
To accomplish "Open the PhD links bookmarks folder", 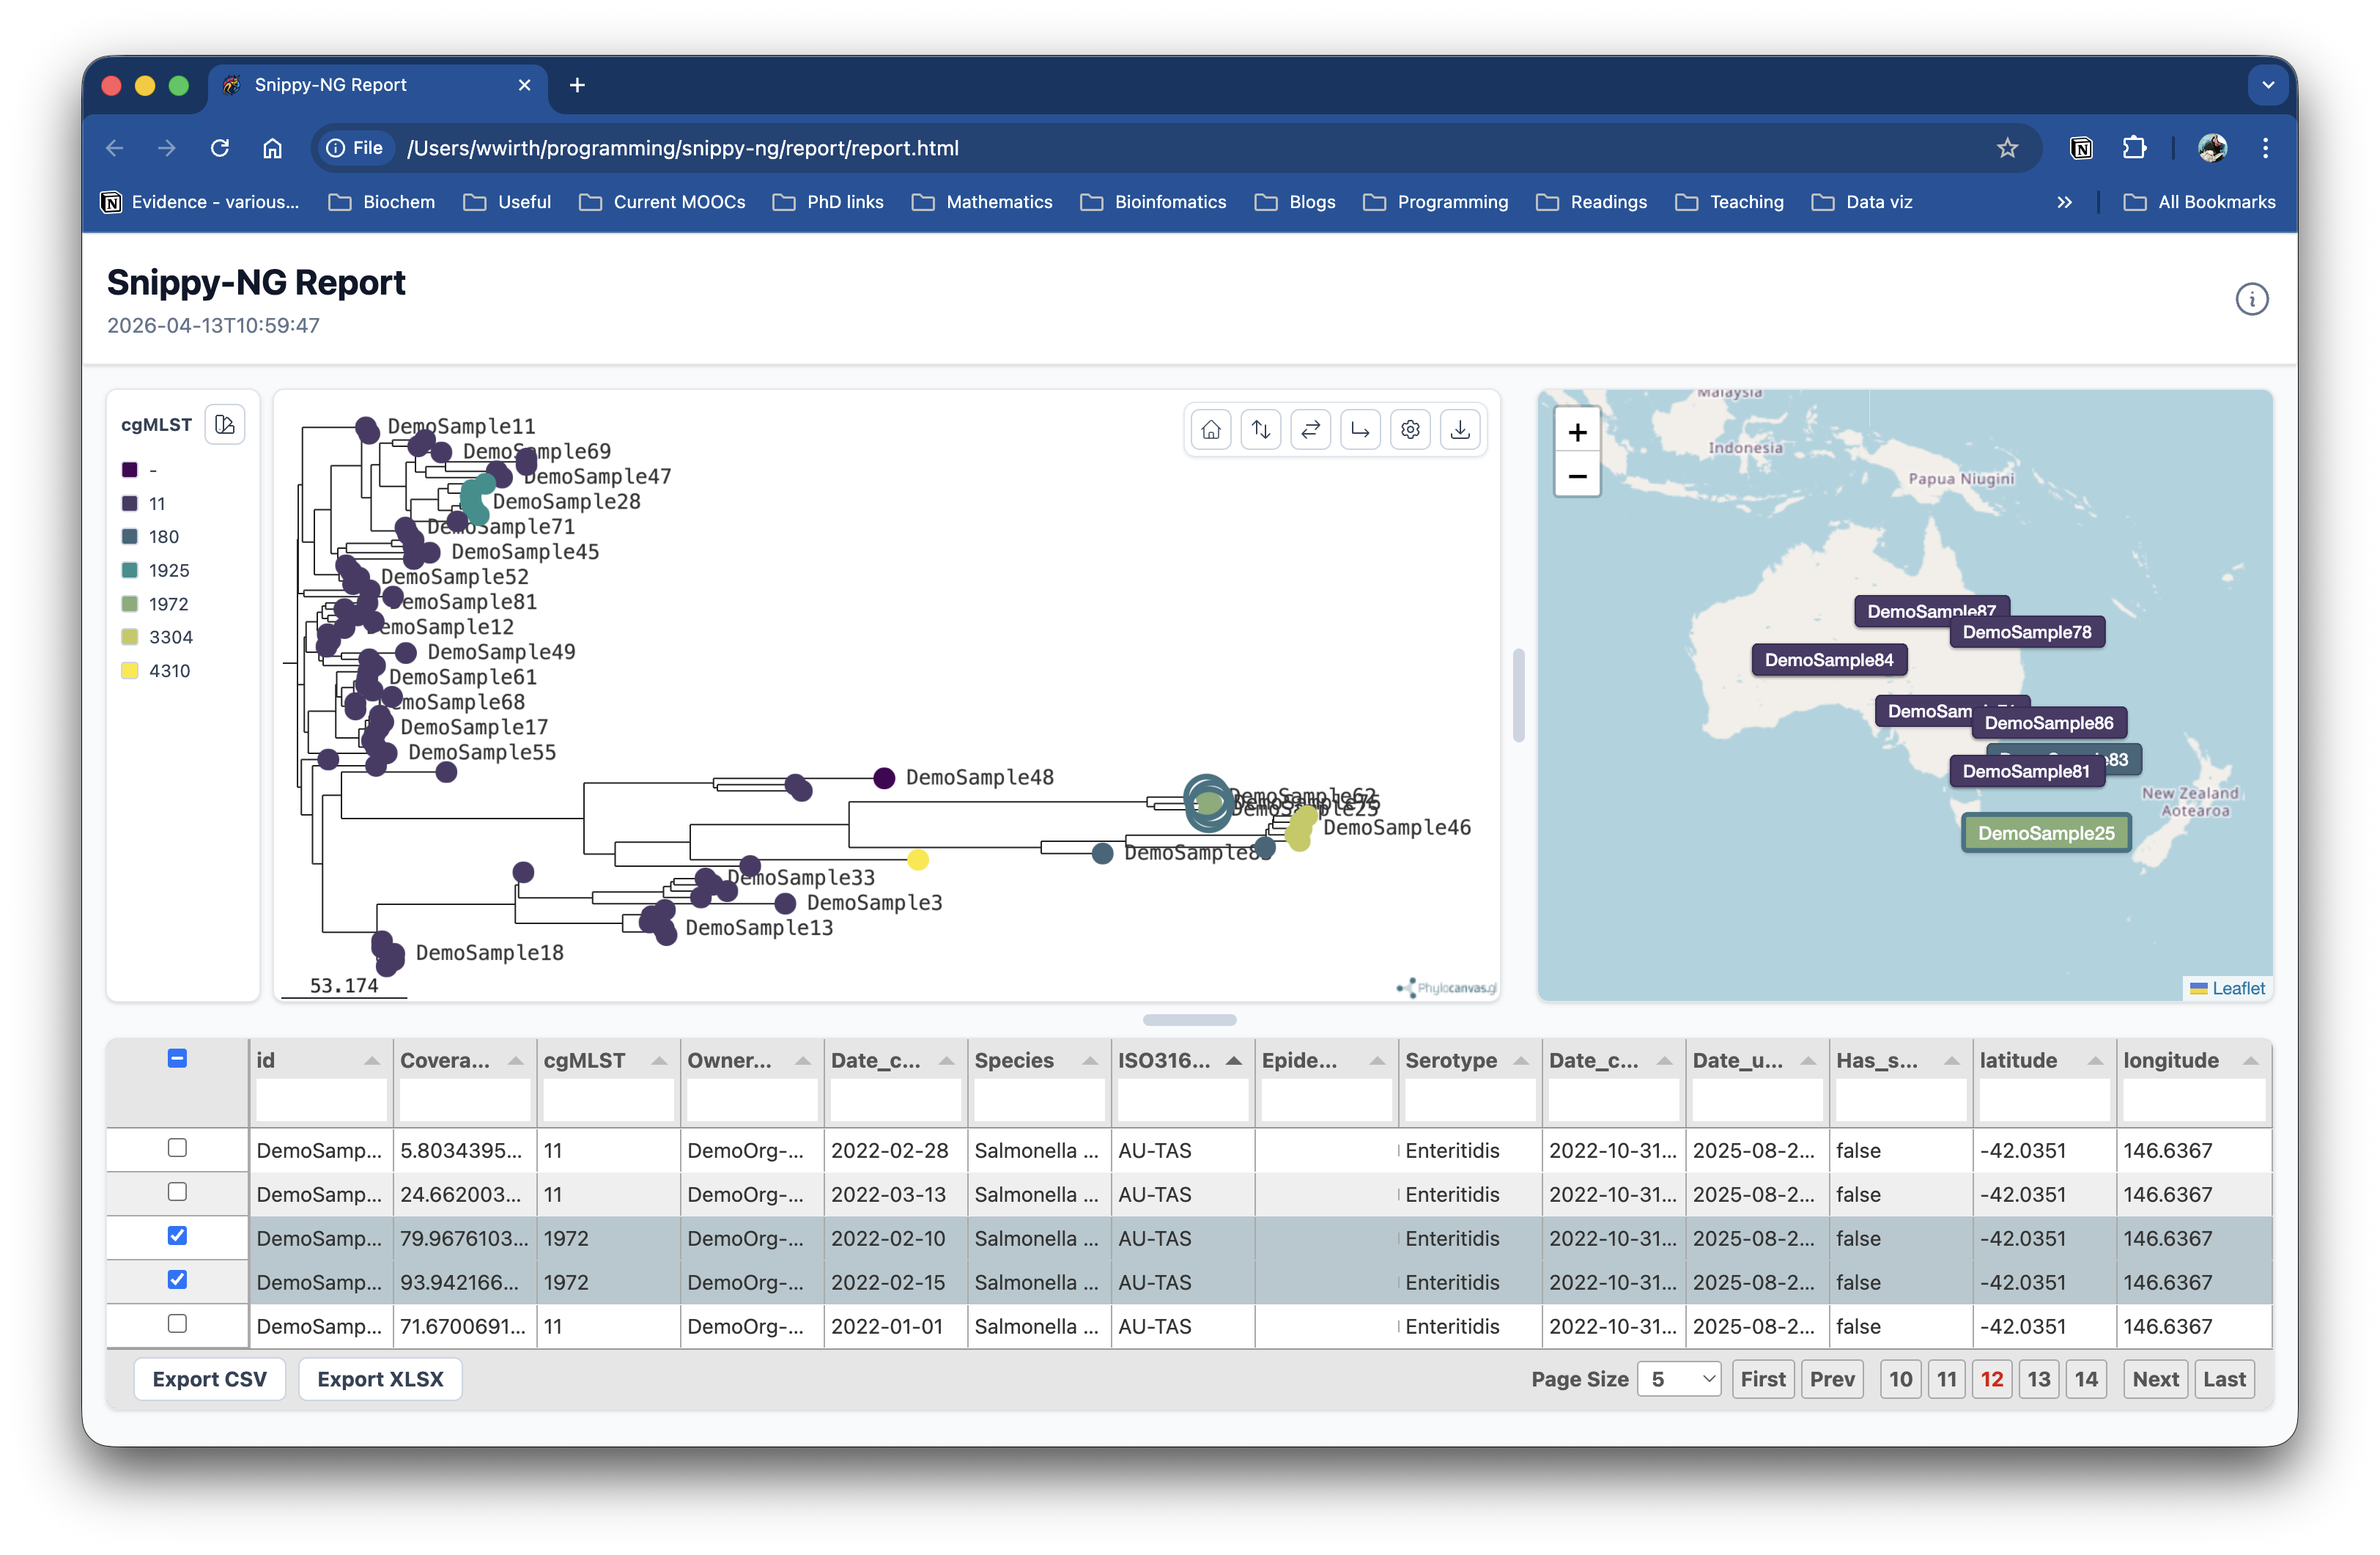I will coord(829,202).
